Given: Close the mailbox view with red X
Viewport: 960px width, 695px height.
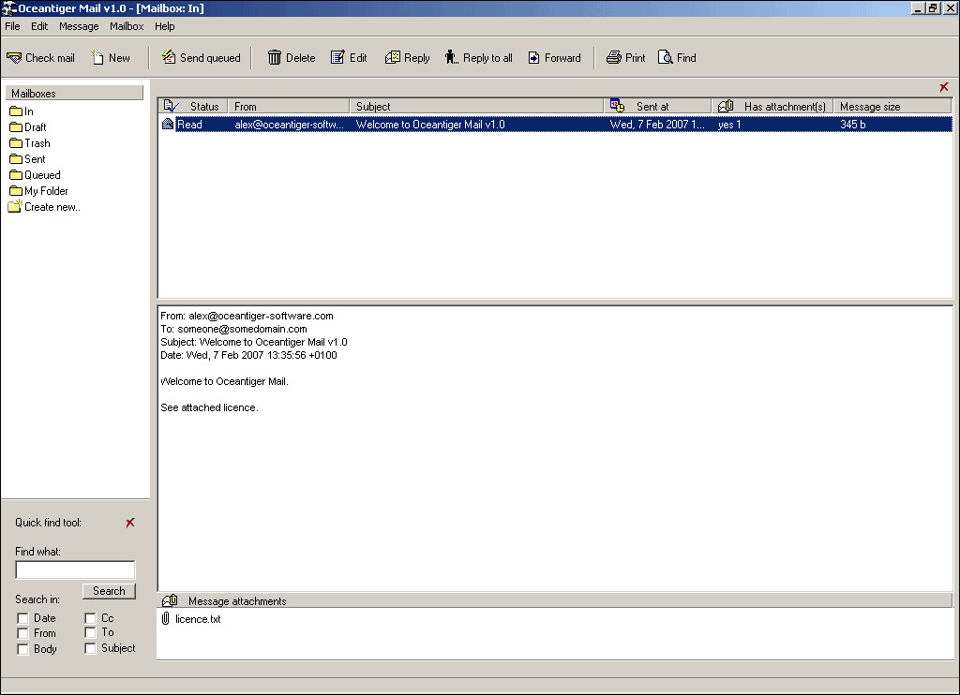Looking at the screenshot, I should [x=943, y=87].
